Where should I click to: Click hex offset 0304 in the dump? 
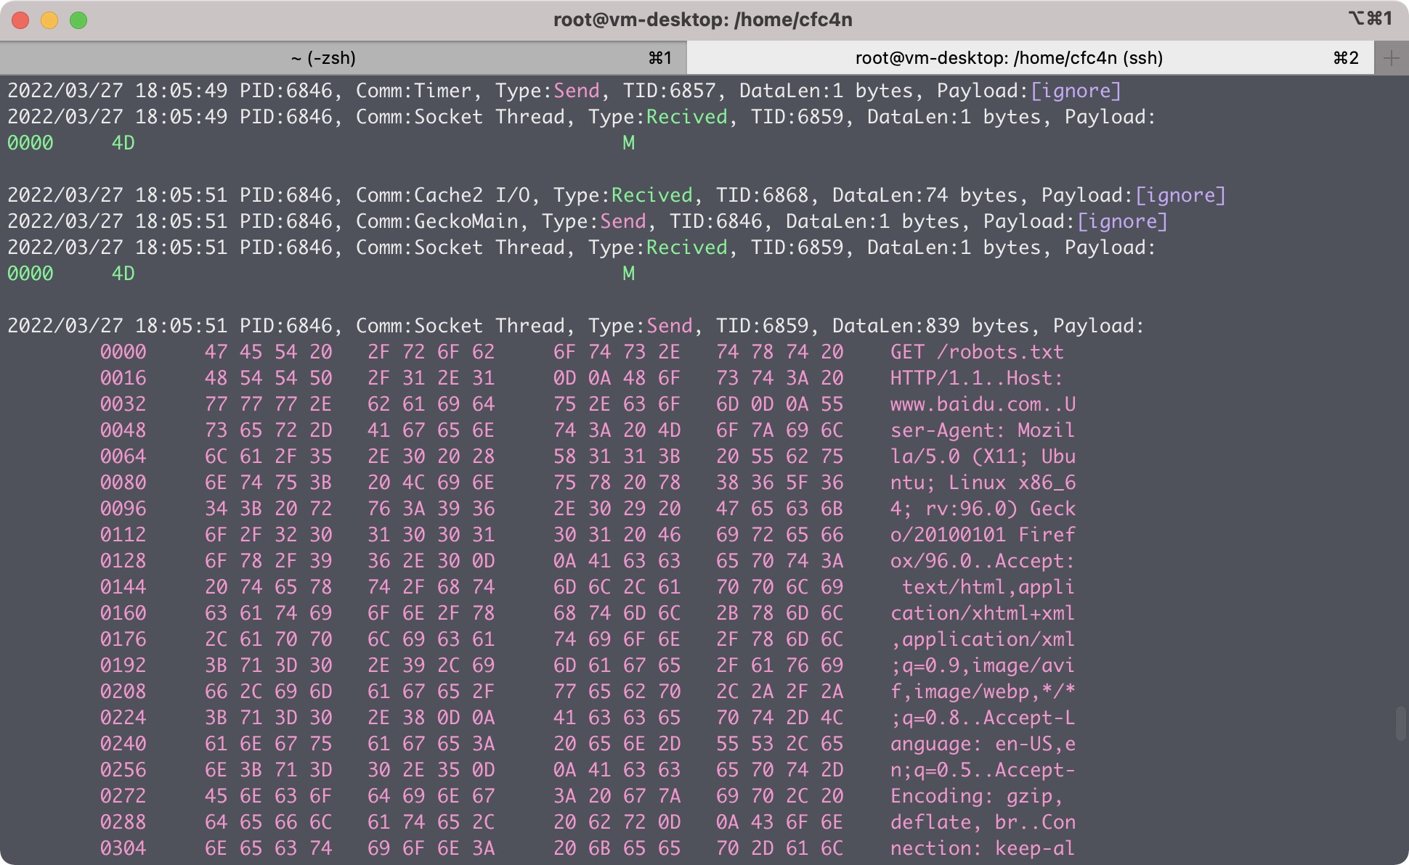click(123, 848)
